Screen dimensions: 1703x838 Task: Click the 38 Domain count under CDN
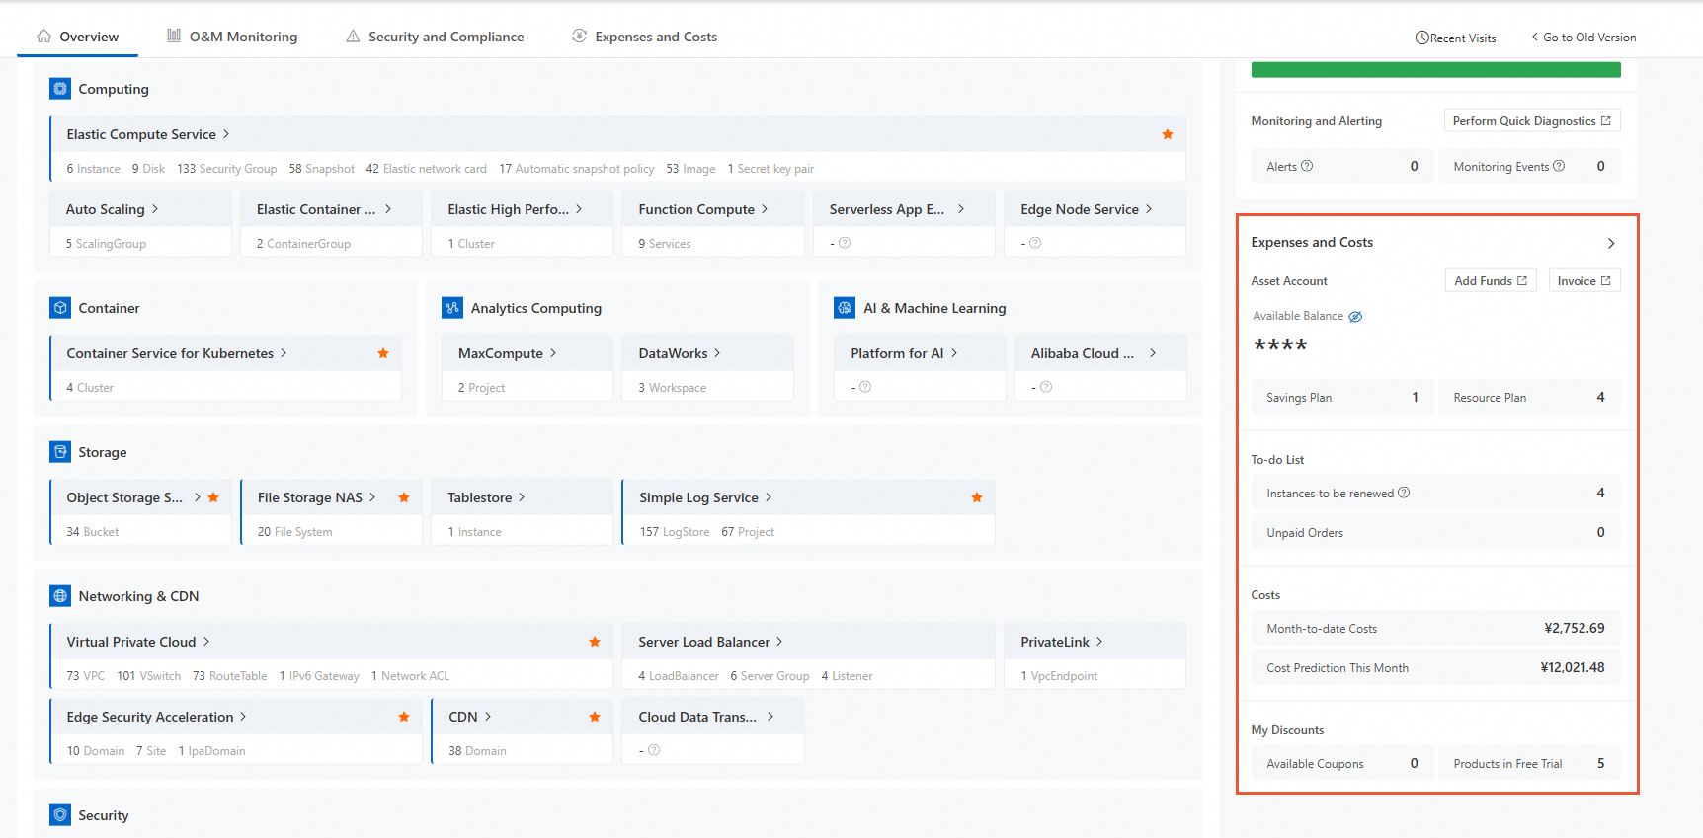pyautogui.click(x=477, y=751)
